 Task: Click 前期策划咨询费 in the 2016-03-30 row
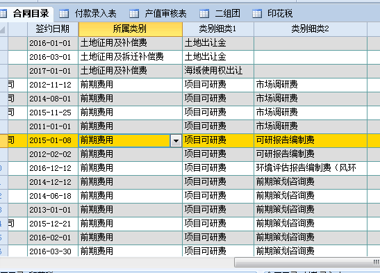(x=311, y=251)
